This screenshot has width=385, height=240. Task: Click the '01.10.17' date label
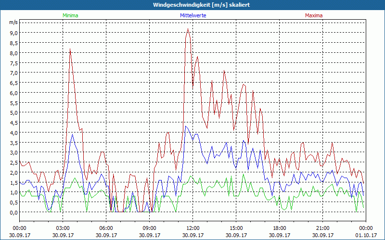coord(366,235)
